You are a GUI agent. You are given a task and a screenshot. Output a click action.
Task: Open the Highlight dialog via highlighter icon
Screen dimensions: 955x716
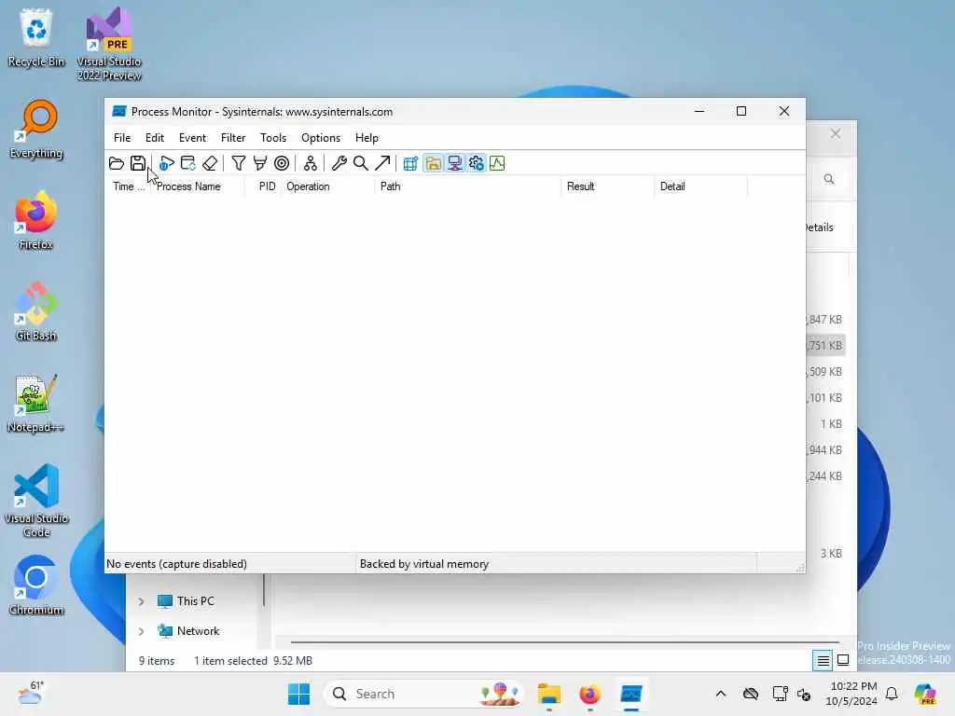[x=260, y=163]
